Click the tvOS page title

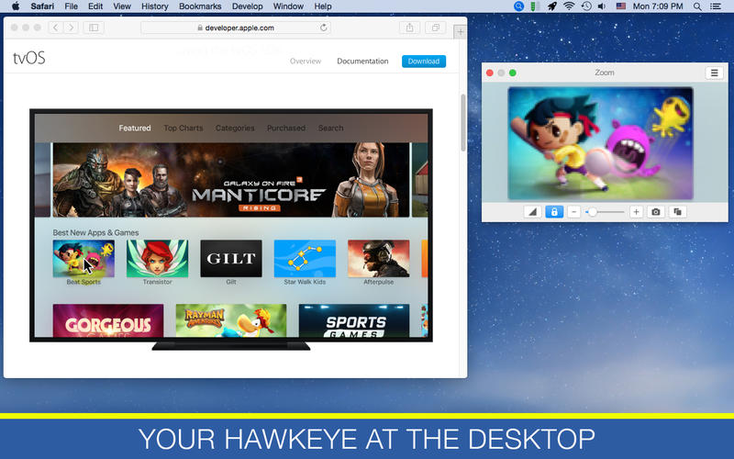tap(29, 58)
